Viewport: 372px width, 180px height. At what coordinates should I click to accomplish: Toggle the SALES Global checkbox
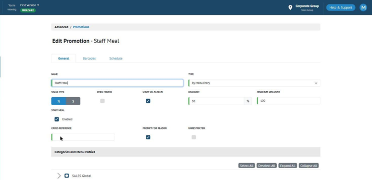[x=66, y=176]
